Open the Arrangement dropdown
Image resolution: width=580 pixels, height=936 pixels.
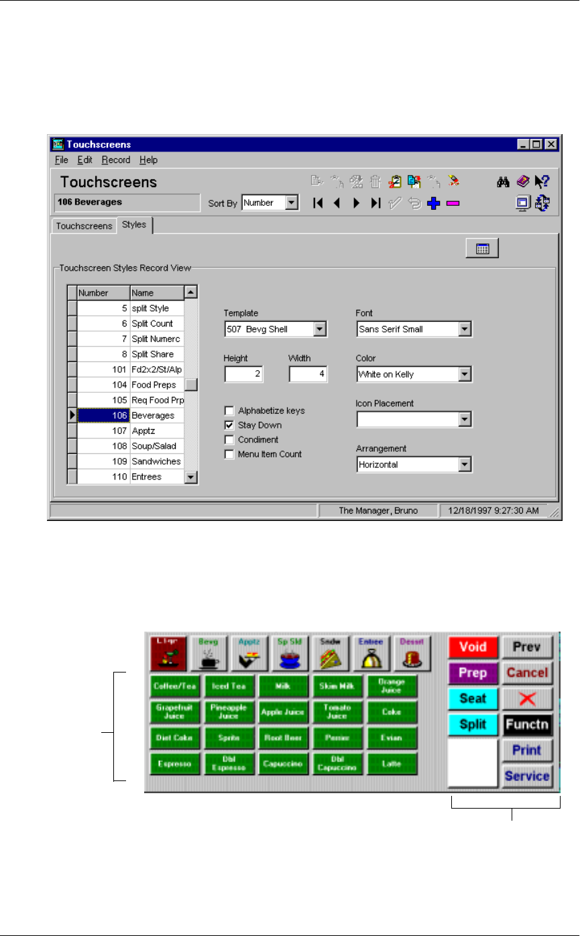click(465, 464)
